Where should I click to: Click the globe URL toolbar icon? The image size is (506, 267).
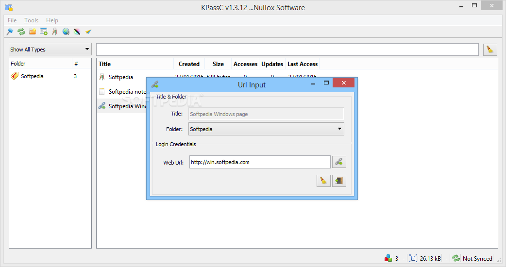pyautogui.click(x=66, y=32)
